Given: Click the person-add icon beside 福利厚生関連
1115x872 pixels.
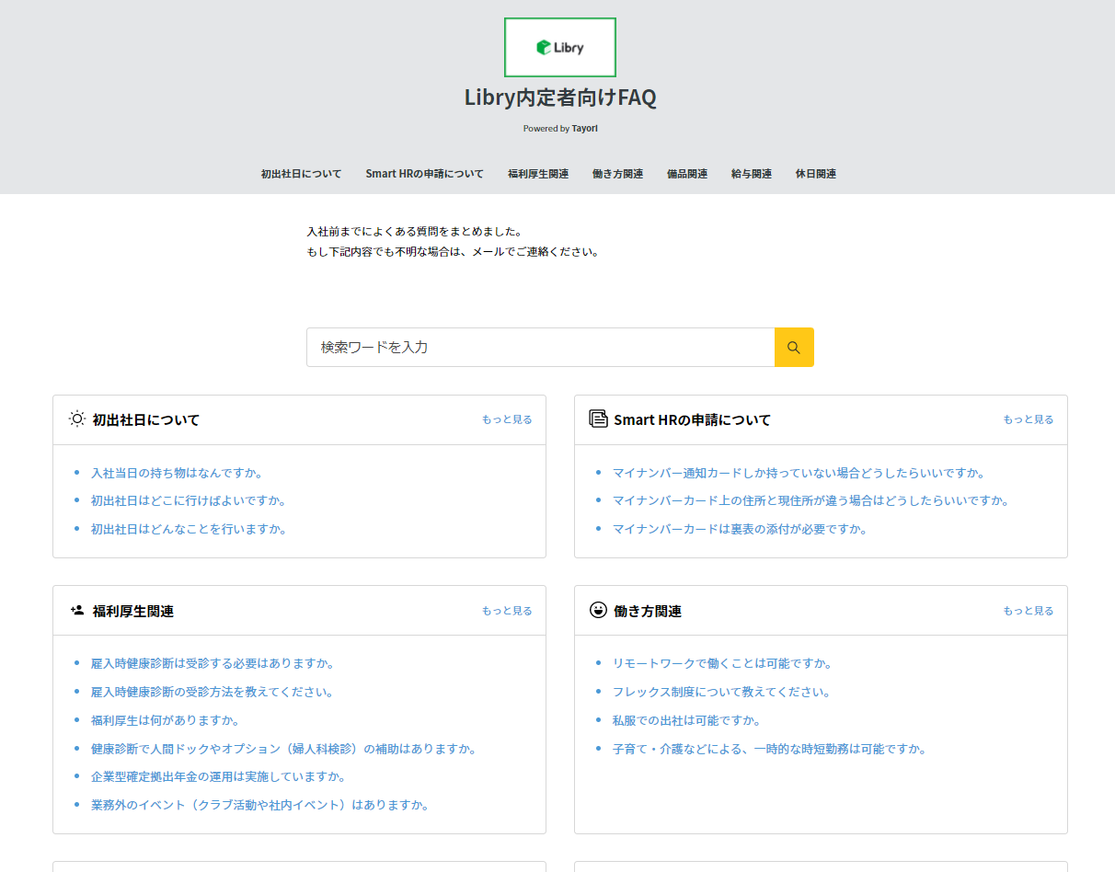Looking at the screenshot, I should click(77, 610).
